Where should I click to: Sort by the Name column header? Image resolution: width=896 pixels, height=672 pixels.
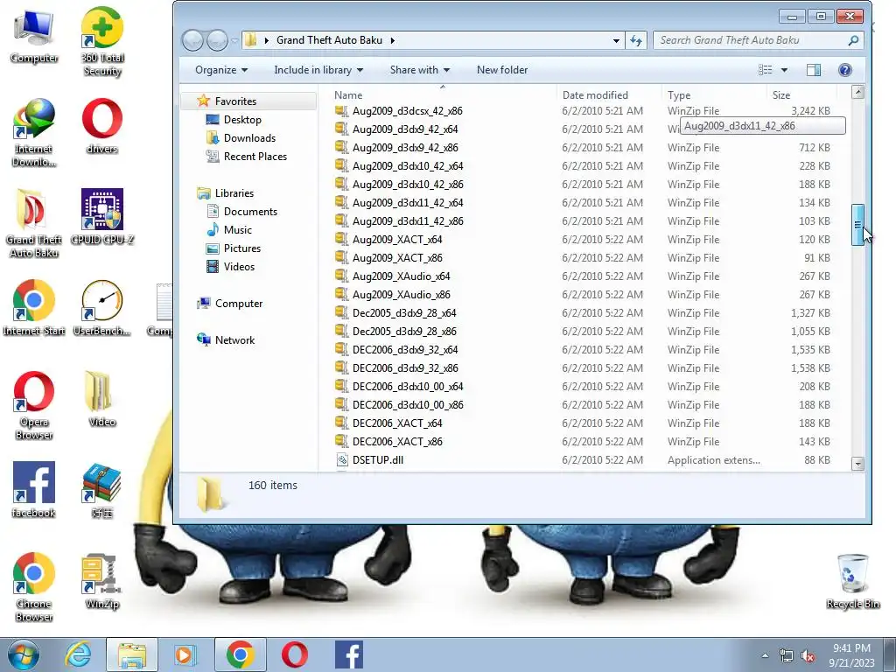tap(442, 94)
